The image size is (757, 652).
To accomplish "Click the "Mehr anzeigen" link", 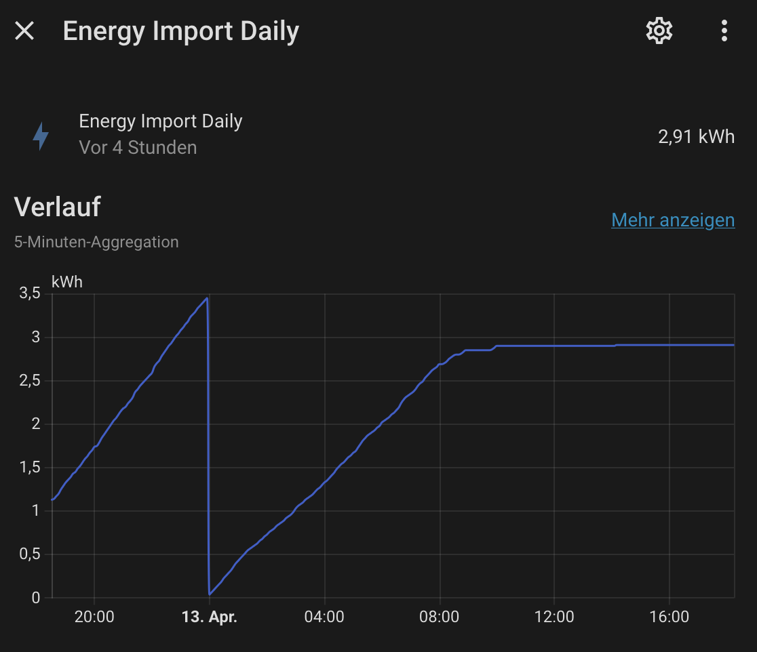I will [x=673, y=220].
